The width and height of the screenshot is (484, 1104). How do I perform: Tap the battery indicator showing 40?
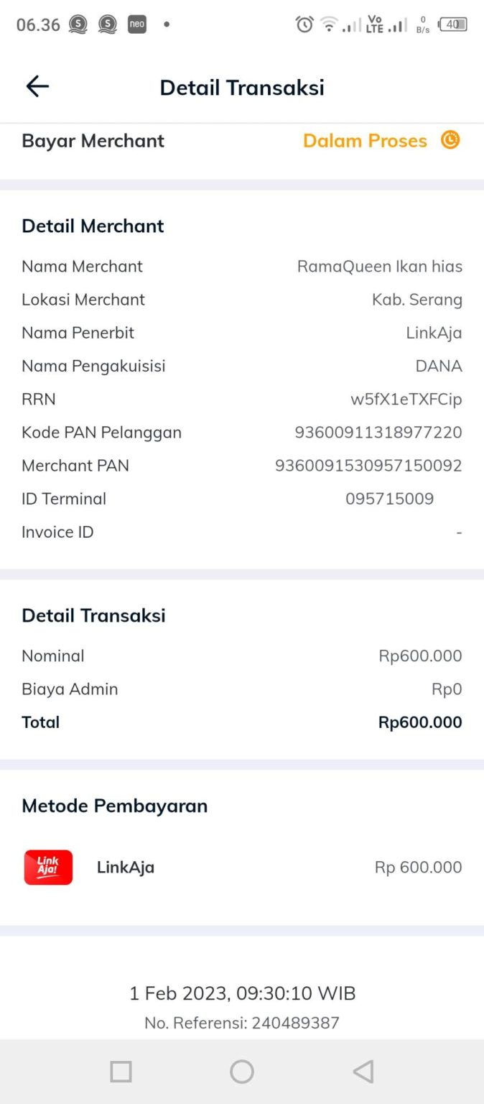(x=452, y=24)
